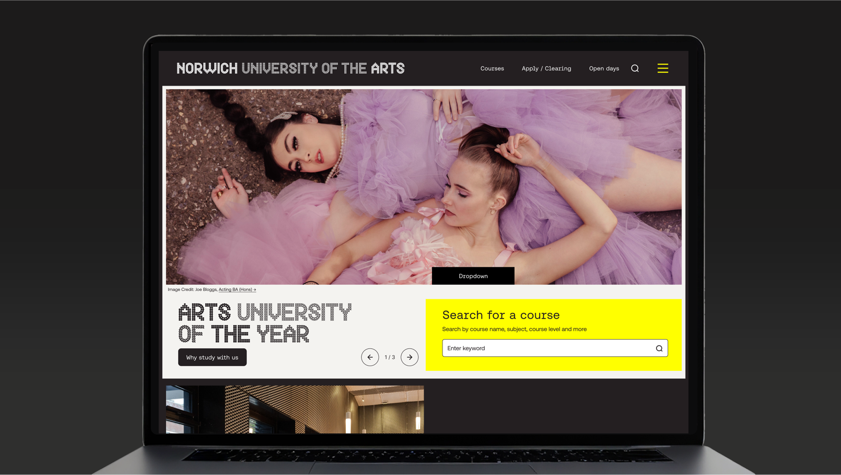
Task: Click the Search by course name subtitle
Action: pos(514,329)
